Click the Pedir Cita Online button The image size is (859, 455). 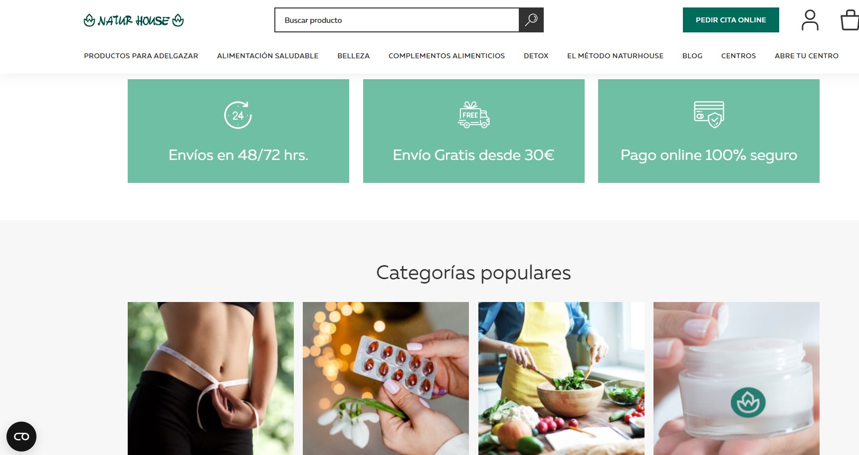[x=731, y=20]
